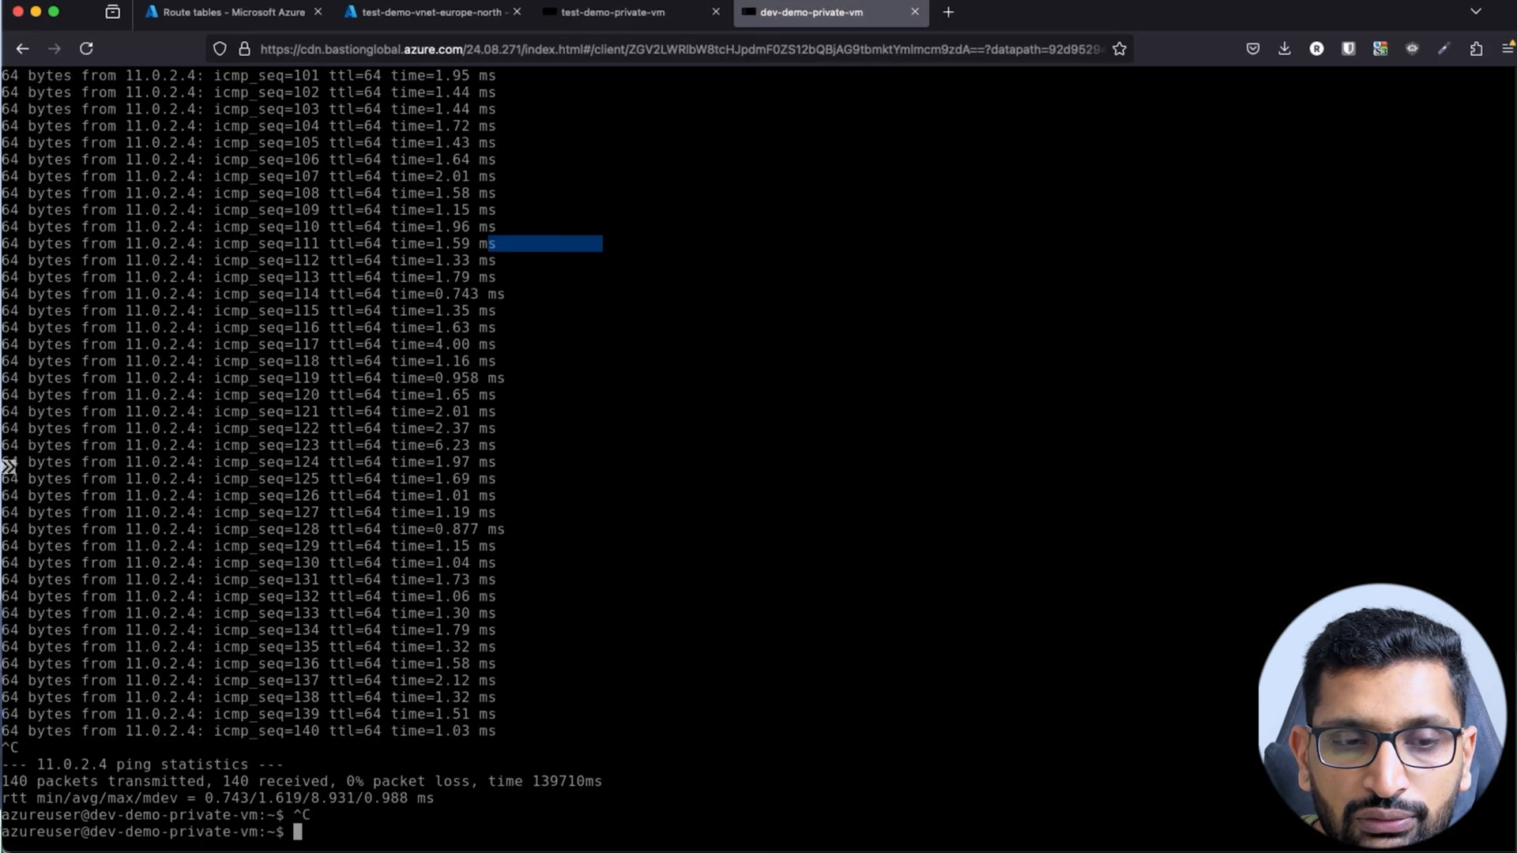Screen dimensions: 1517x853
Task: Click the pen color picker extension icon
Action: click(1444, 49)
